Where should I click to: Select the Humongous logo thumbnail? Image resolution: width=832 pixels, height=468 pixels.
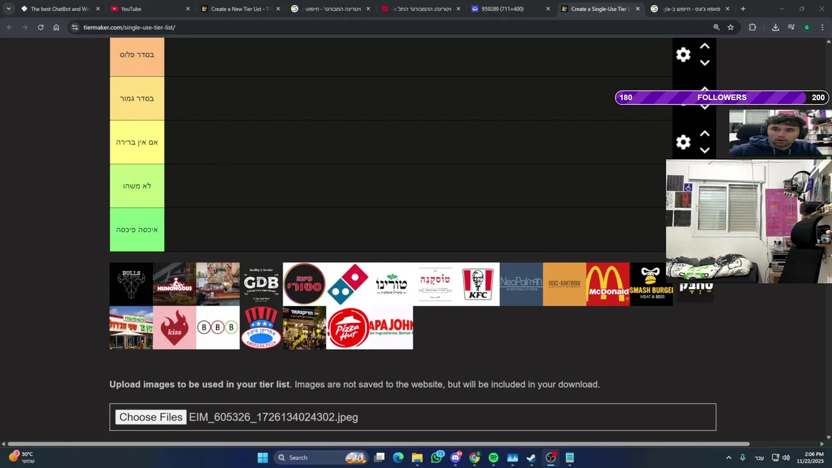pos(174,284)
